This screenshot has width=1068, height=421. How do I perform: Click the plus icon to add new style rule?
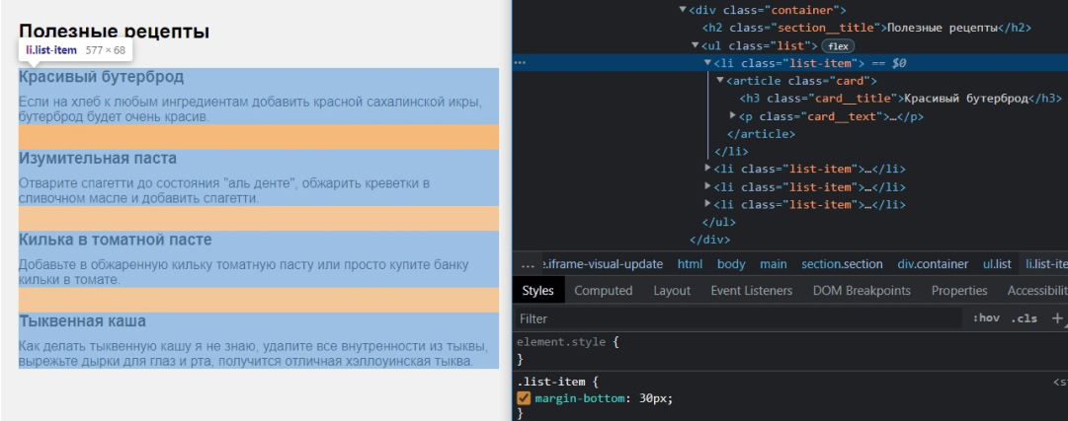(x=1057, y=318)
